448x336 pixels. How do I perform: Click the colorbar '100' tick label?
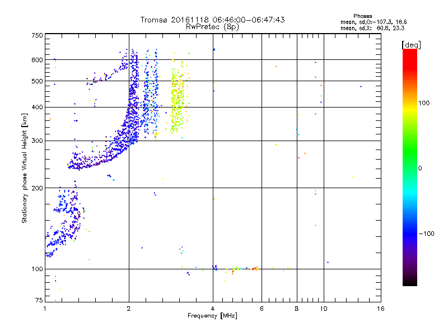click(x=424, y=103)
